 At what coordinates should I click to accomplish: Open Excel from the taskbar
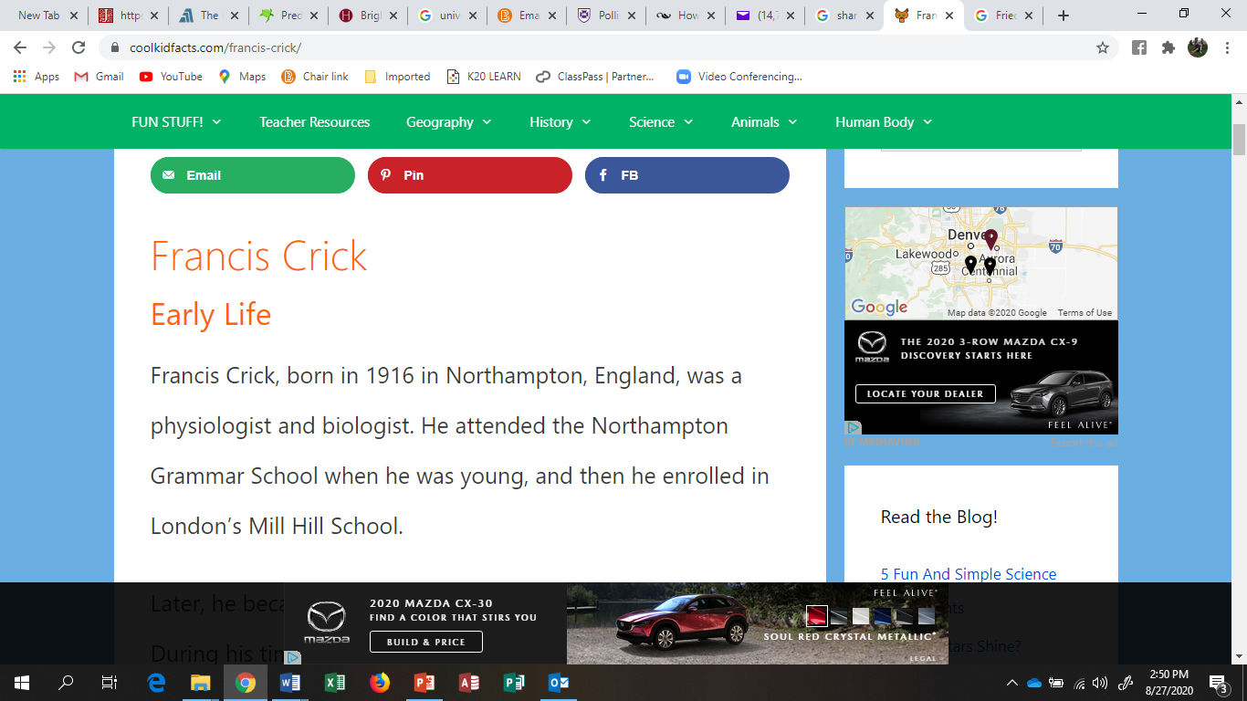(x=335, y=683)
